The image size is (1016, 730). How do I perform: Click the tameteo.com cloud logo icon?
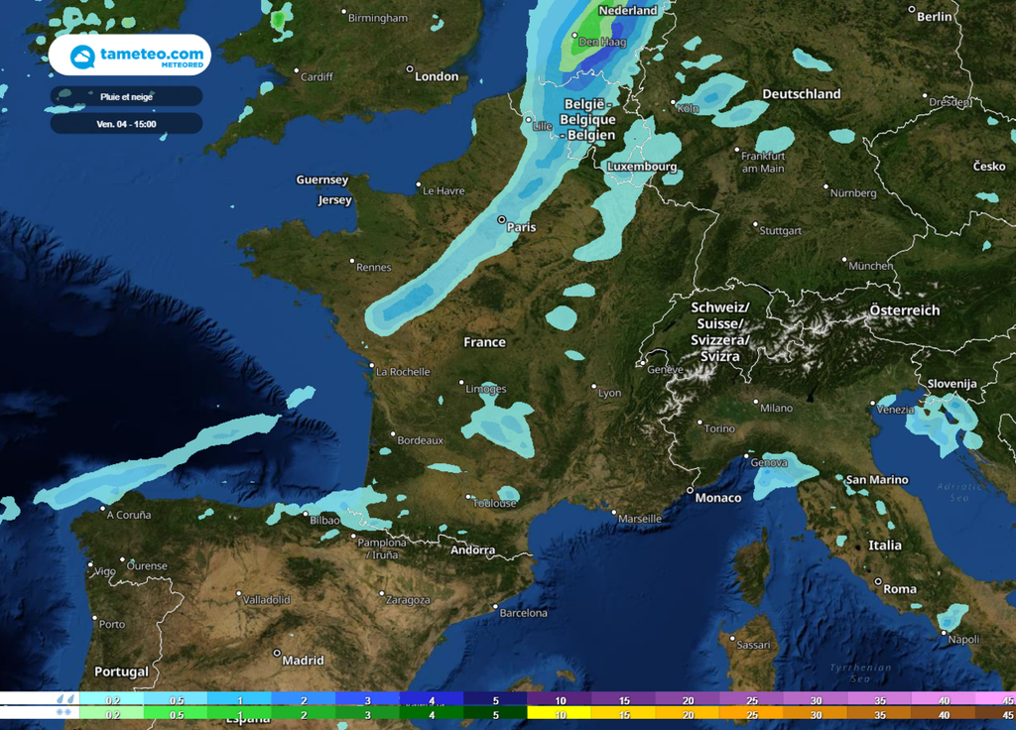[x=82, y=55]
